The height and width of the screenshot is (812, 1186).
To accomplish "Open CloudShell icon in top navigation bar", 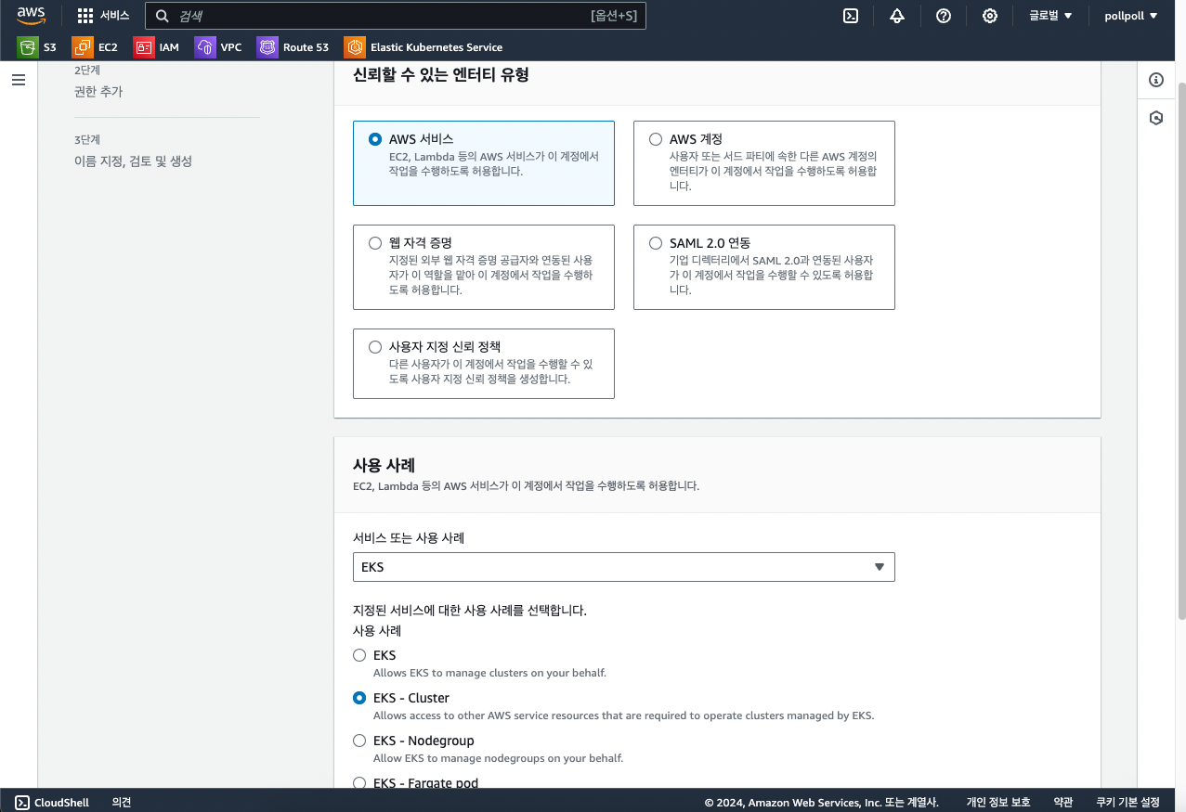I will [850, 16].
